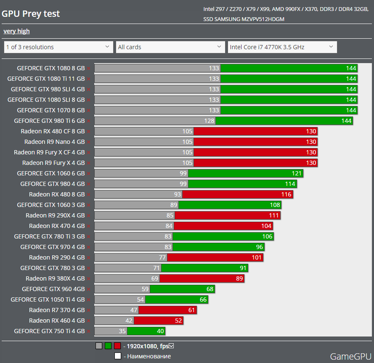This screenshot has width=374, height=363.
Task: Remove GEFORCE GTX 1070 8 GB with its X
Action: pos(88,111)
